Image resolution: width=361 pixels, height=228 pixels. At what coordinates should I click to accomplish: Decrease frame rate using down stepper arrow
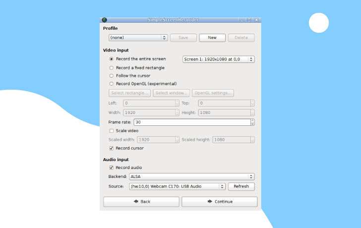pyautogui.click(x=252, y=124)
